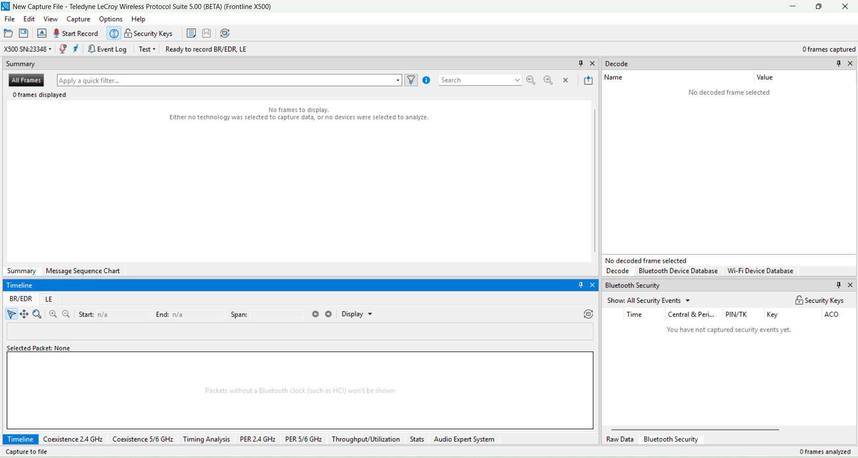This screenshot has height=458, width=858.
Task: Select the pointer selection tool in Timeline
Action: 11,314
